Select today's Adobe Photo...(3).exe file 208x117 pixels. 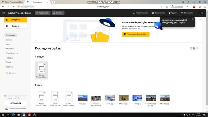[42, 70]
